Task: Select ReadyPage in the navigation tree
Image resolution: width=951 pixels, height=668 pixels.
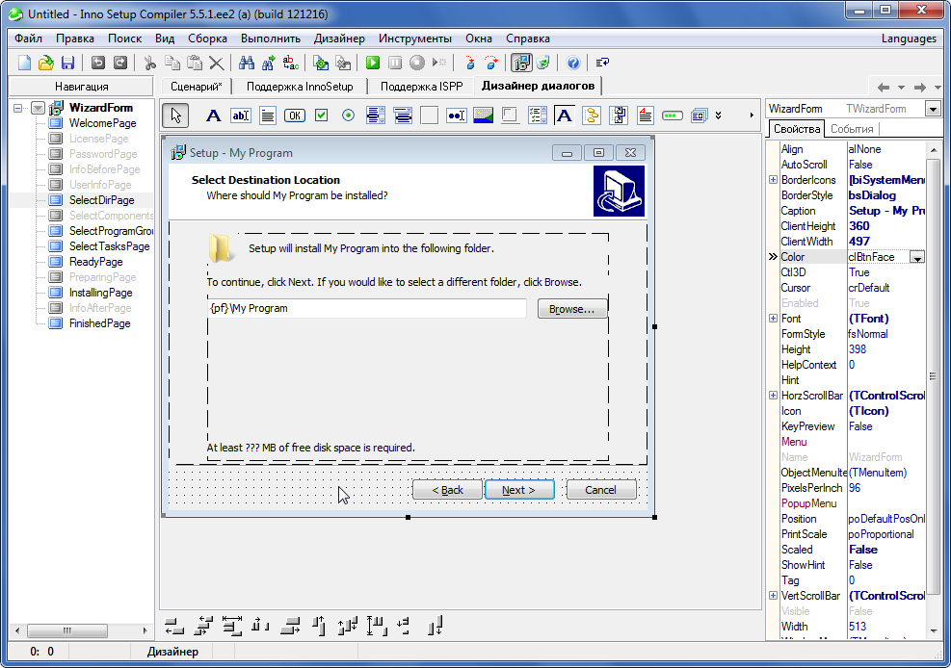Action: 95,262
